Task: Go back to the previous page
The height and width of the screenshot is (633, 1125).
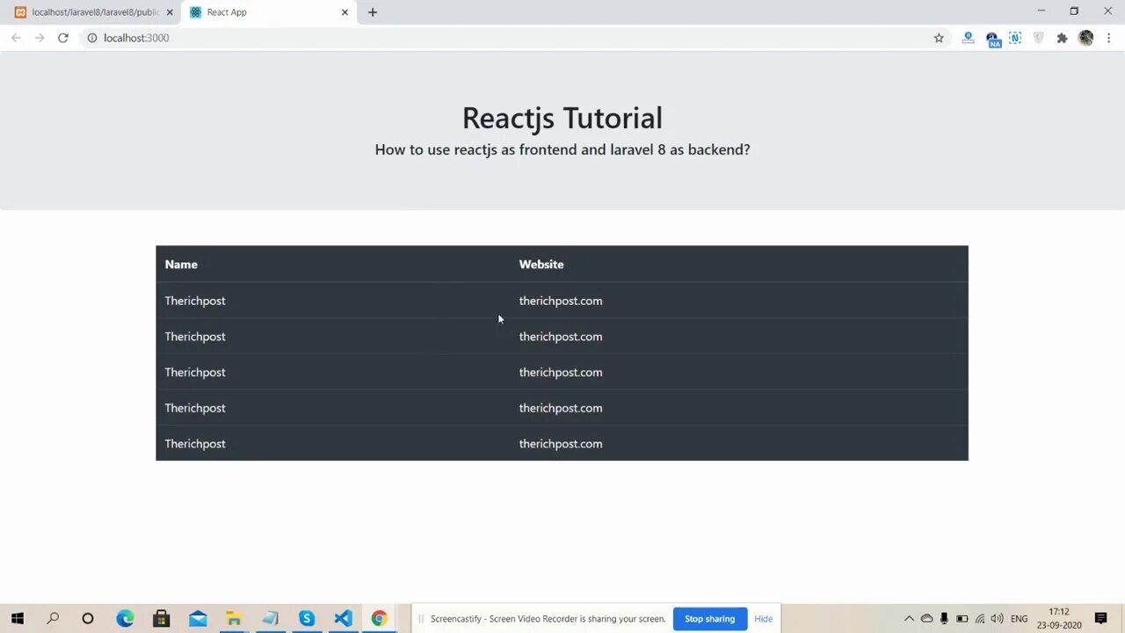Action: click(16, 38)
